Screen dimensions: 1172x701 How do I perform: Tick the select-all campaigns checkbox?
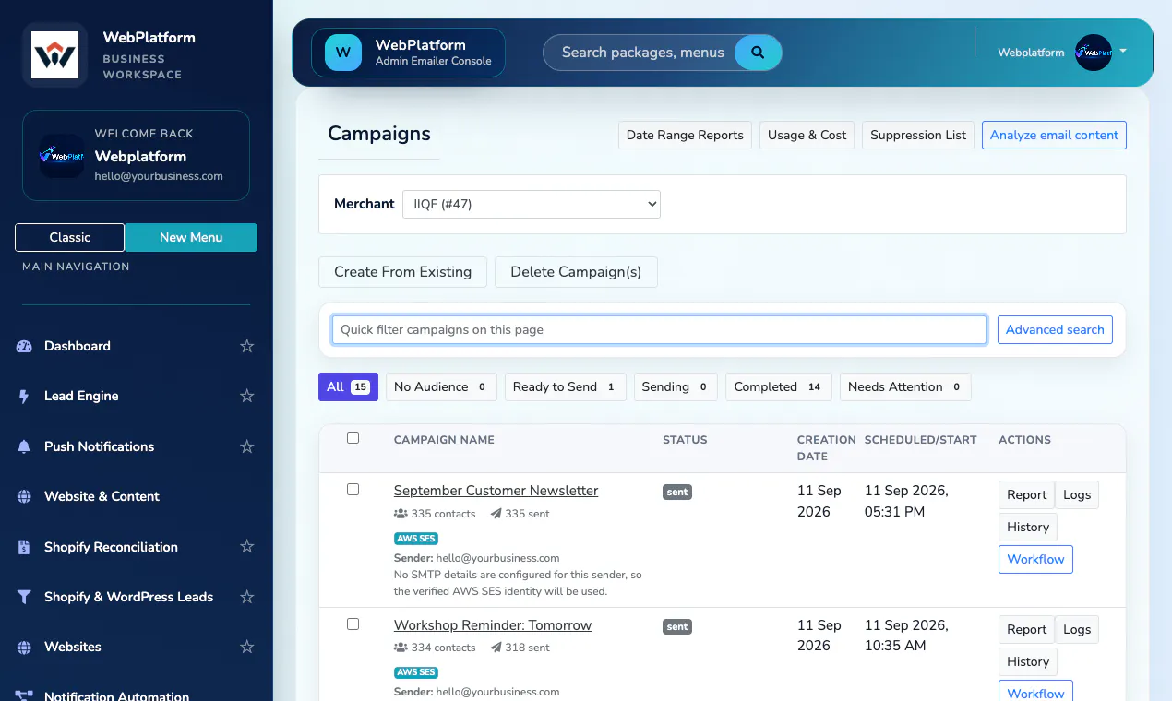353,438
